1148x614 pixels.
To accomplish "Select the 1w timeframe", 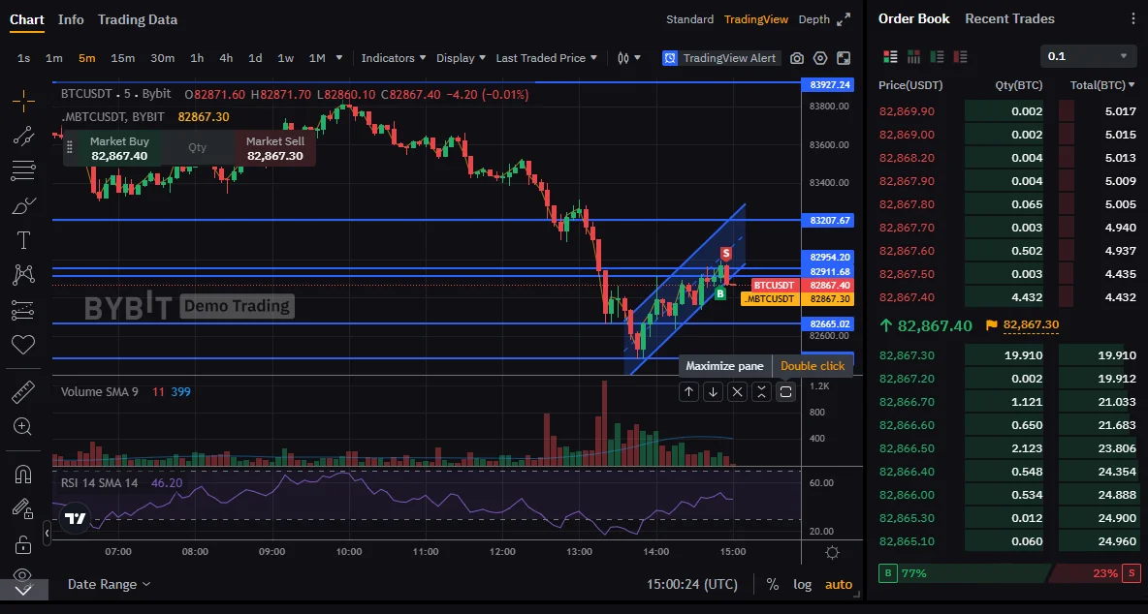I will coord(285,58).
